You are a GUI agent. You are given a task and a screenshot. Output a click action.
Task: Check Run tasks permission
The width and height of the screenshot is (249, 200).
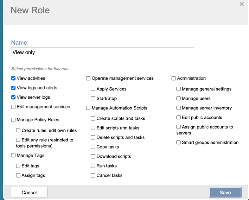pyautogui.click(x=93, y=166)
